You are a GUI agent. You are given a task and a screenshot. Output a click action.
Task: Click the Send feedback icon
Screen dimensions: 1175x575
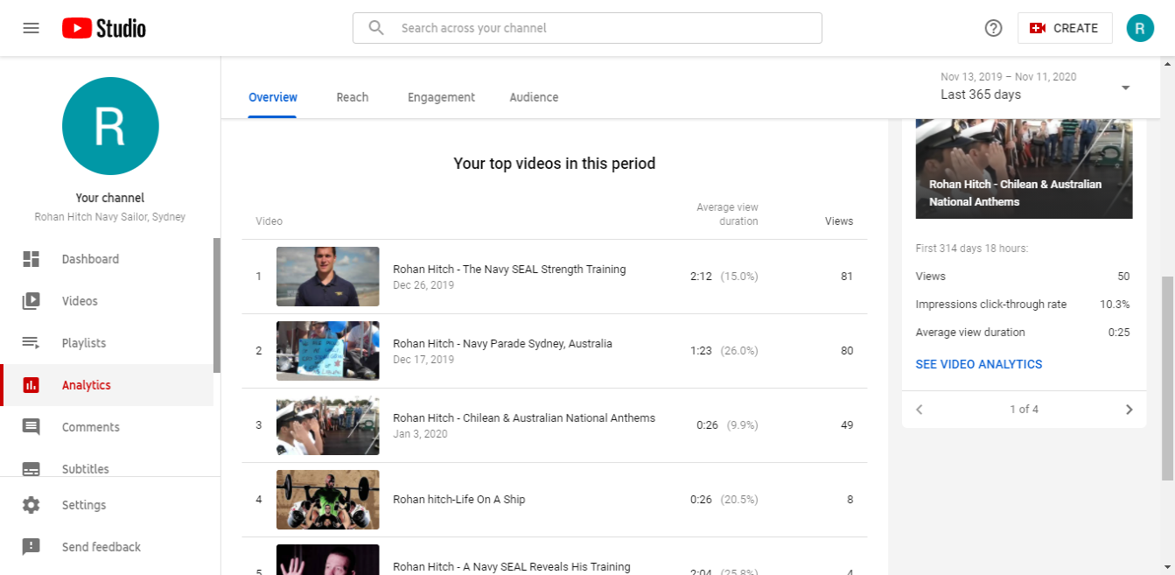(31, 547)
